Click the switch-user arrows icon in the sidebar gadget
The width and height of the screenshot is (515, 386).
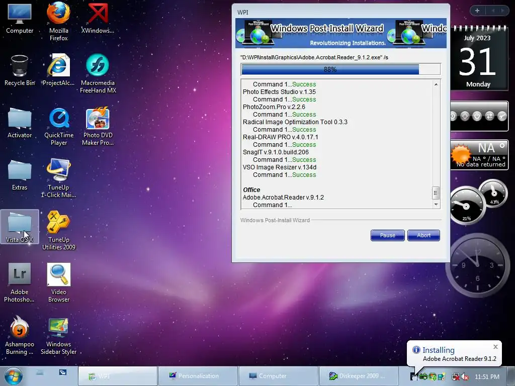[489, 116]
